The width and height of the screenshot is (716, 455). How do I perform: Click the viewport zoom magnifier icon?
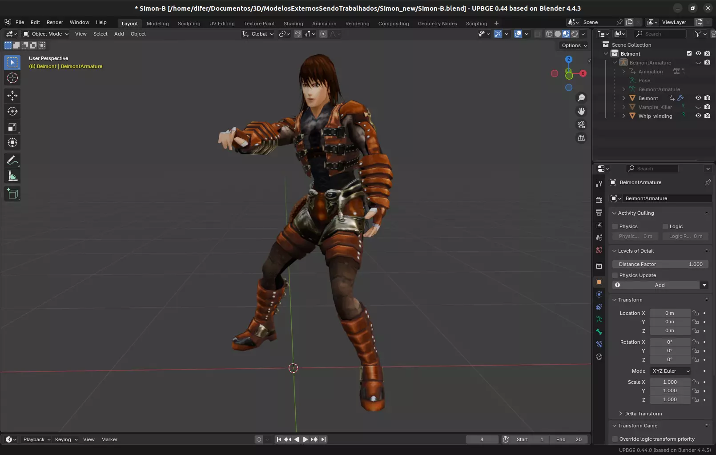[x=581, y=98]
